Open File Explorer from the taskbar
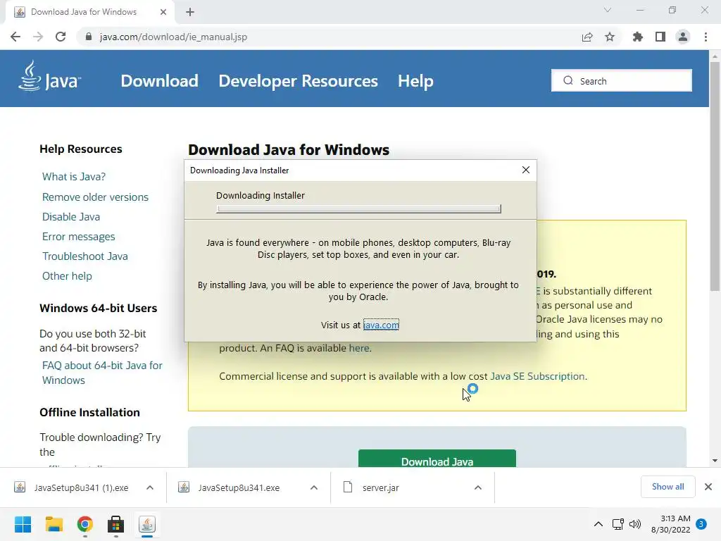721x541 pixels. pos(54,524)
